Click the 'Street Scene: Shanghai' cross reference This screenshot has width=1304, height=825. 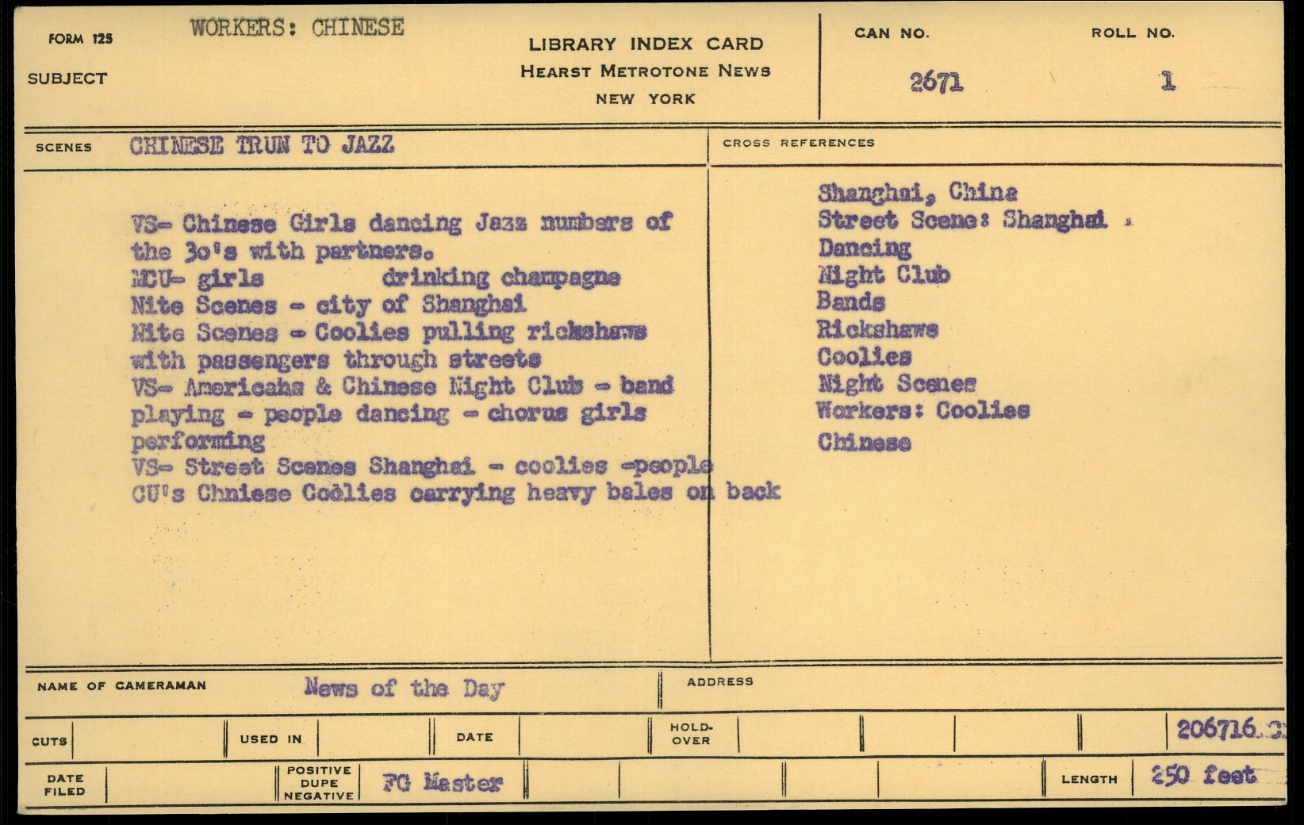961,220
